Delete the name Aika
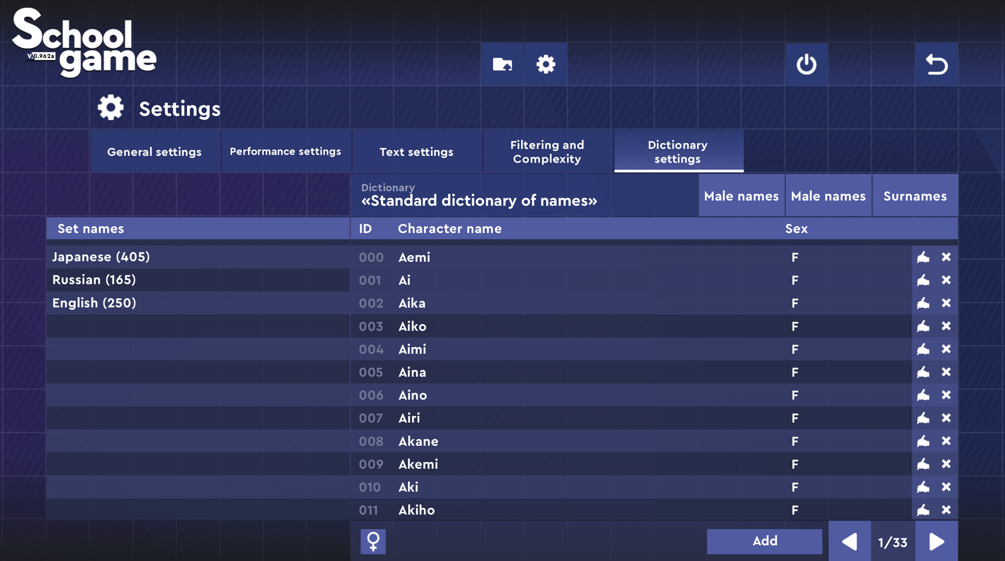 [946, 303]
